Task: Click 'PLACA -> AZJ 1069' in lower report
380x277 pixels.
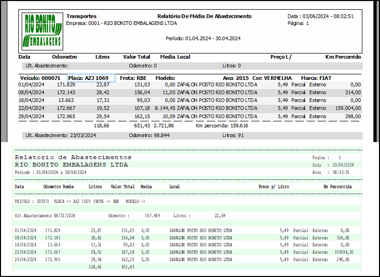Action: 72,202
